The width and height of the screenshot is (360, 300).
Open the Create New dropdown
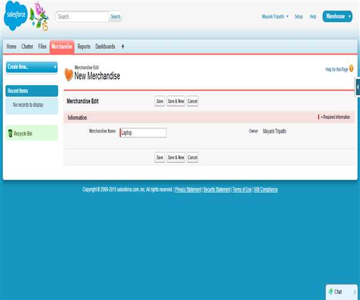click(32, 67)
